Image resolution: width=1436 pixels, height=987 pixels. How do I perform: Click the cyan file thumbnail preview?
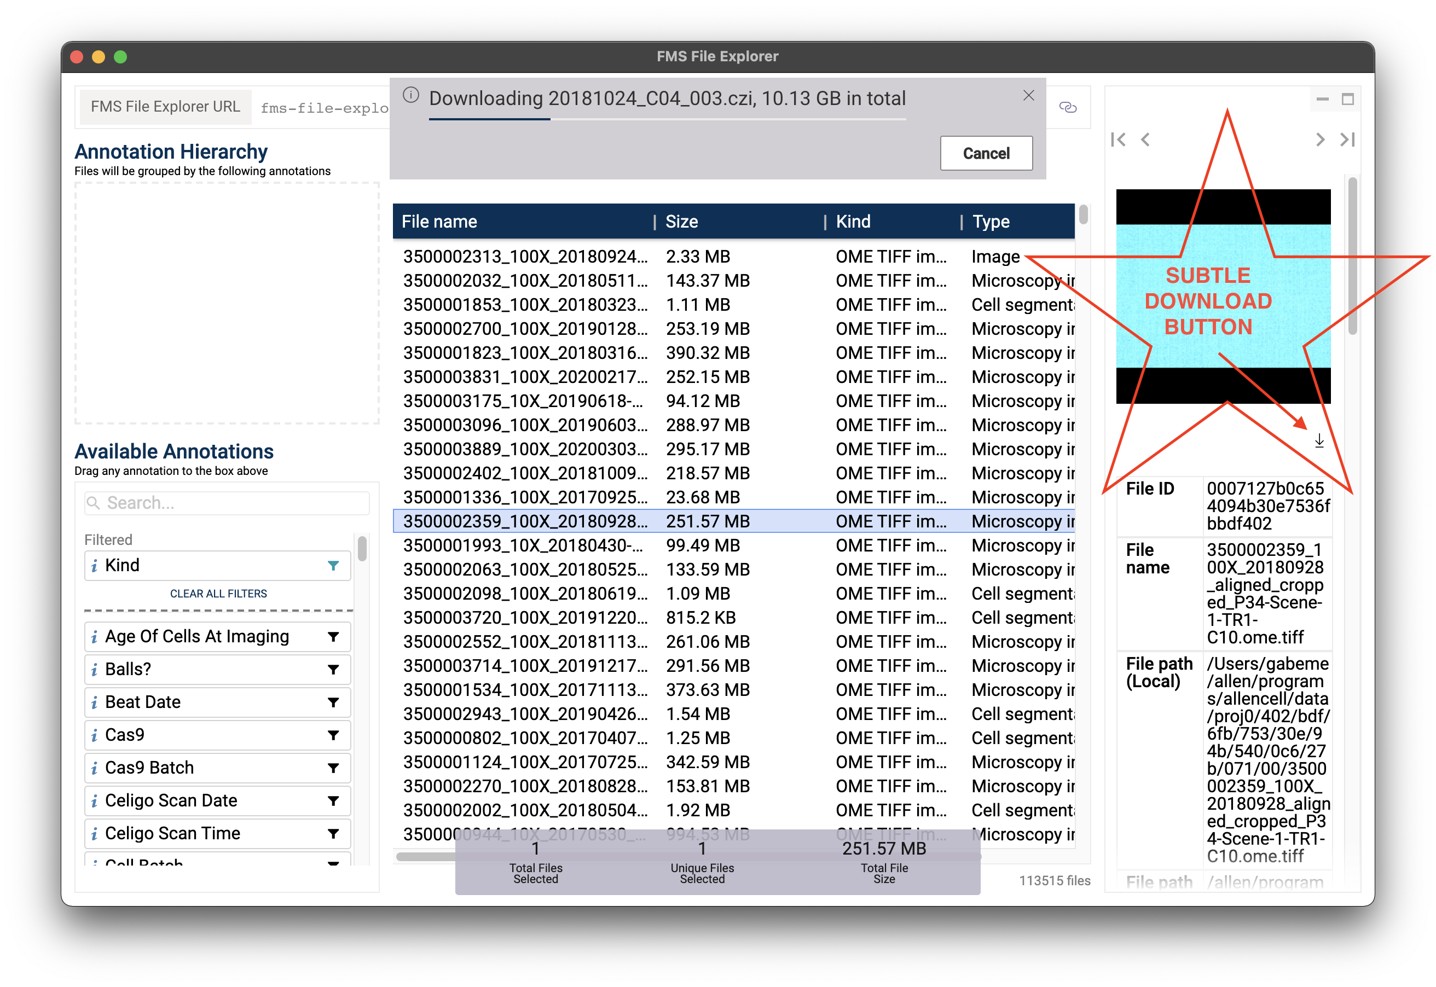[x=1223, y=296]
